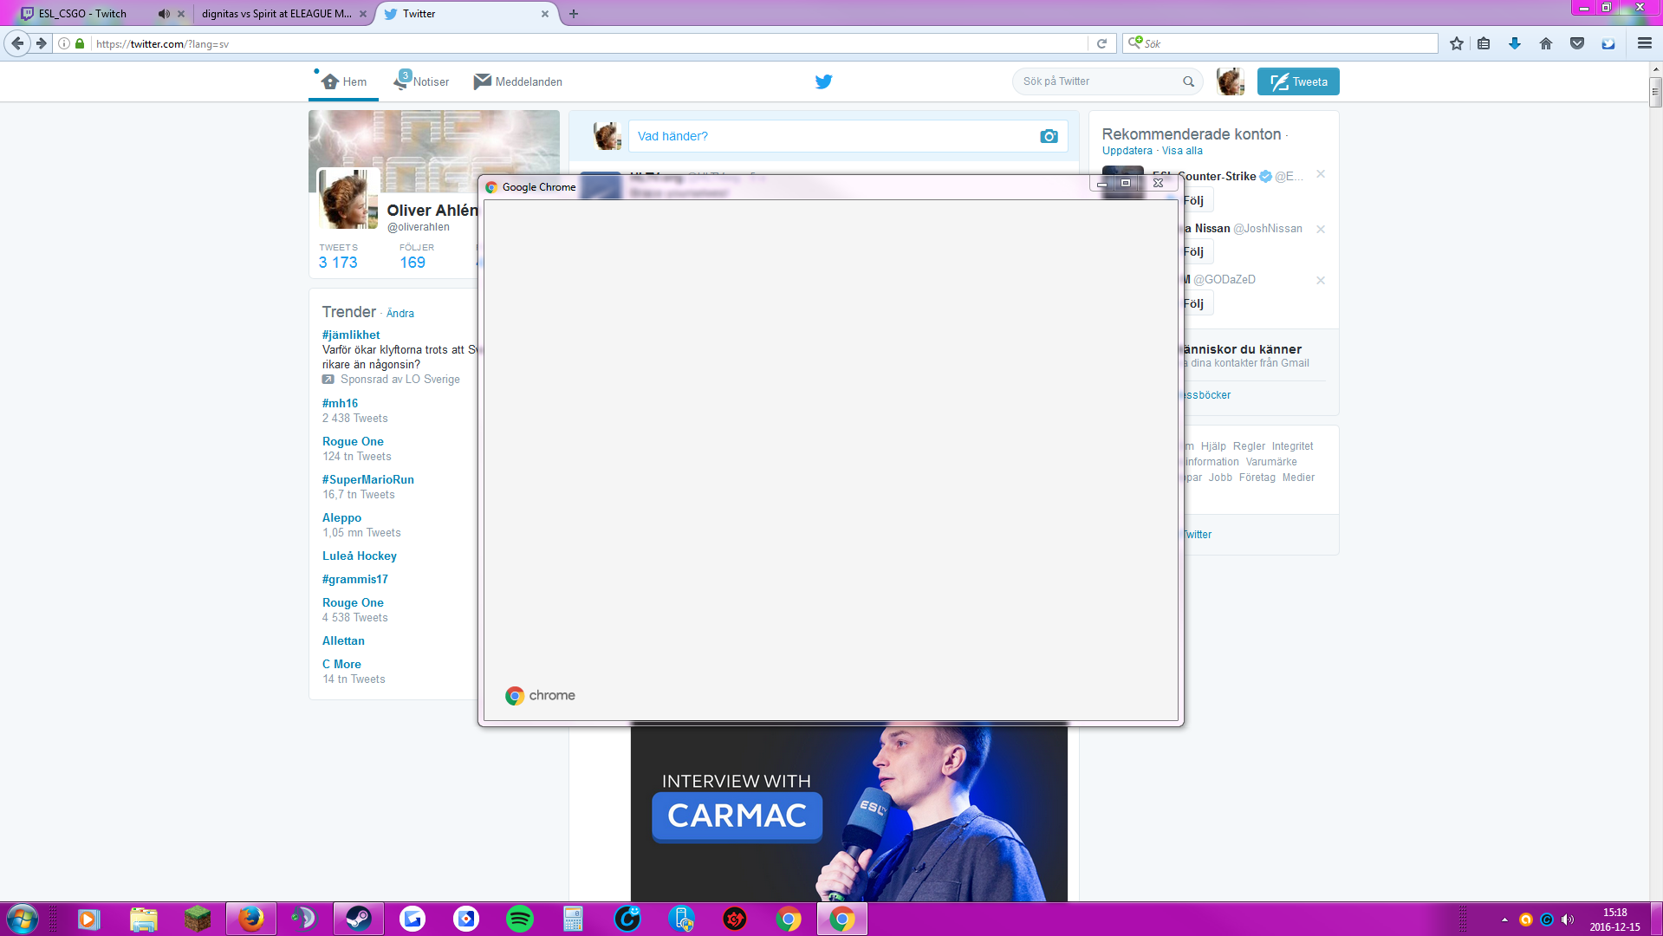View the 169 Följer count
This screenshot has width=1663, height=936.
[413, 263]
